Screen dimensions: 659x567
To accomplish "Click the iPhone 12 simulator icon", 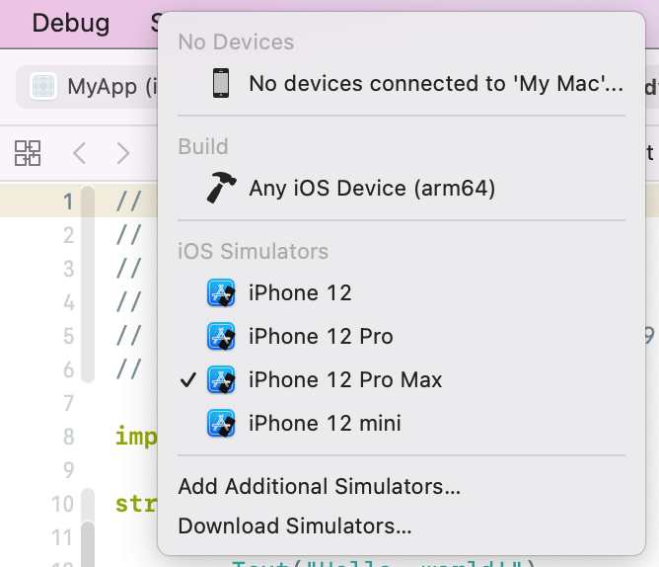I will (221, 292).
